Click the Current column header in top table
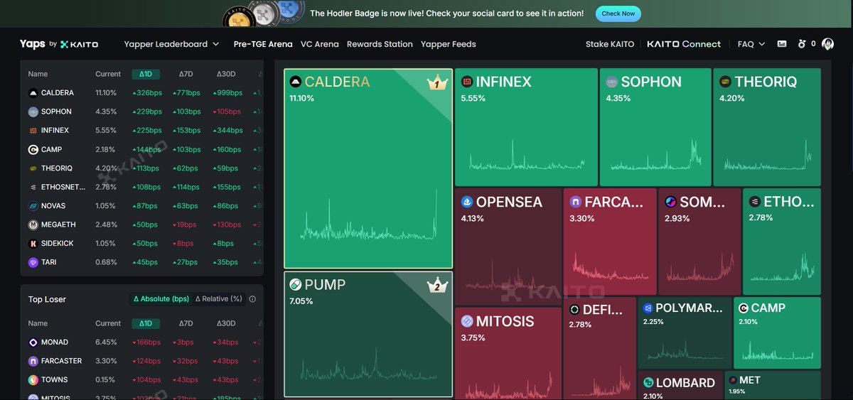This screenshot has width=853, height=400. [x=108, y=74]
